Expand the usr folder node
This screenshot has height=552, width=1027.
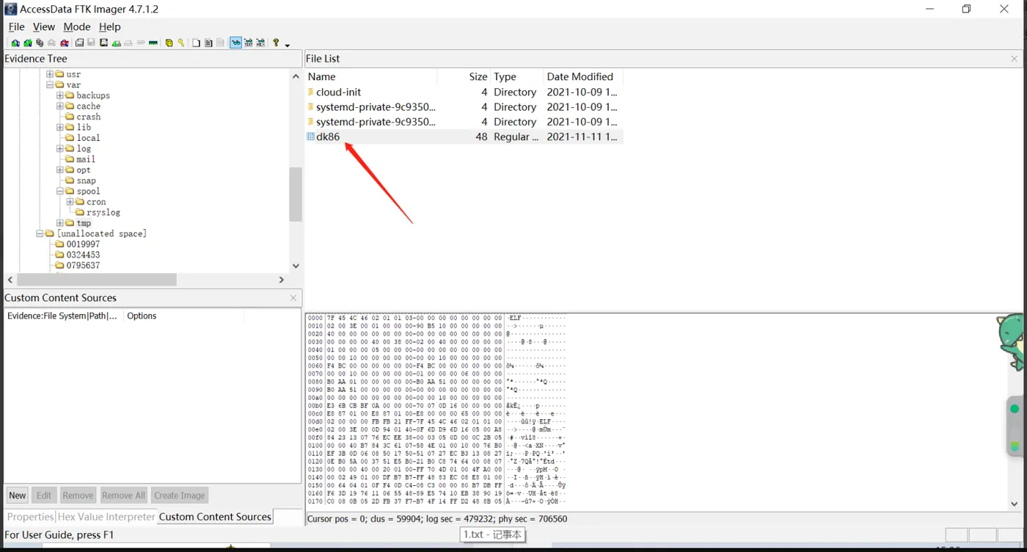click(50, 74)
